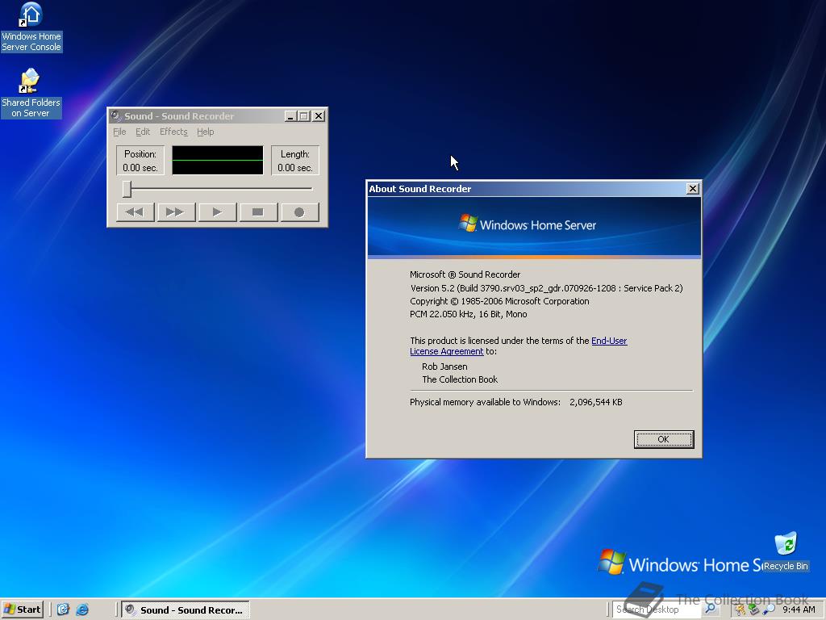Close the About Sound Recorder dialog
826x620 pixels.
pos(693,189)
